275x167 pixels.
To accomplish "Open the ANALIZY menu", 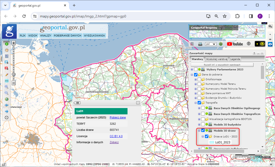I will (x=46, y=35).
